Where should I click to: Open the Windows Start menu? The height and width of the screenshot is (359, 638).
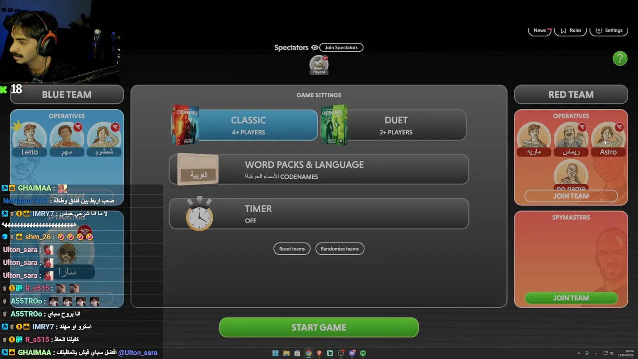[x=275, y=353]
